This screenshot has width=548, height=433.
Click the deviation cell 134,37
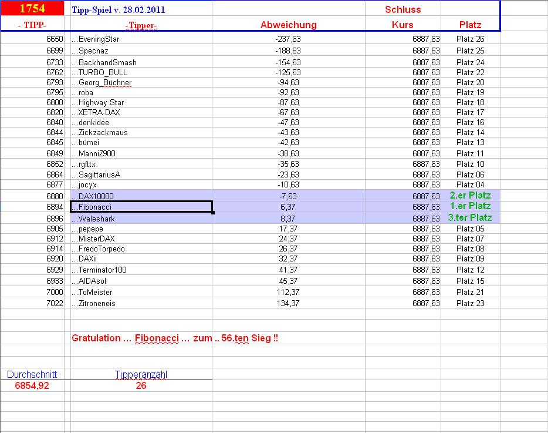pos(288,303)
